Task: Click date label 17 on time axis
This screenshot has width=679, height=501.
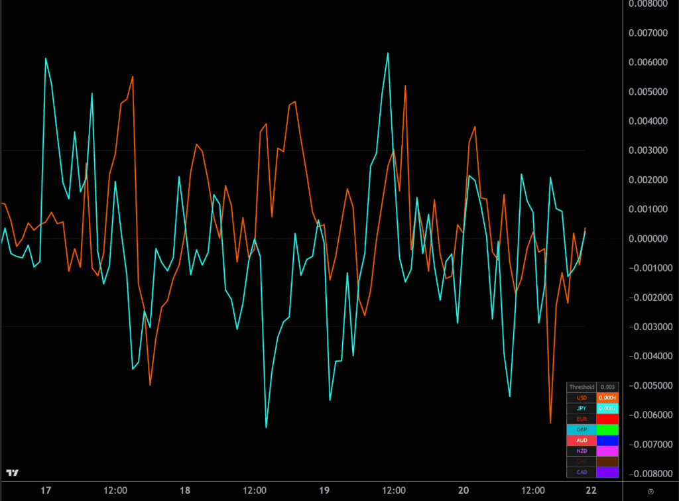Action: [x=46, y=490]
